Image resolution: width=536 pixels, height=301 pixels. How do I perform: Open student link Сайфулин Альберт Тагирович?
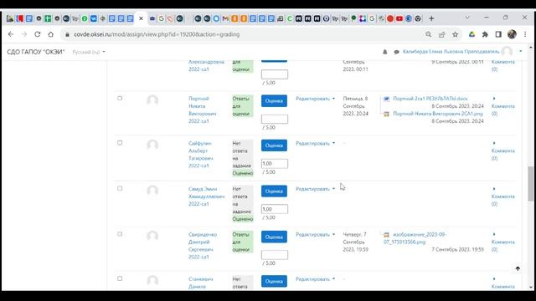point(201,154)
